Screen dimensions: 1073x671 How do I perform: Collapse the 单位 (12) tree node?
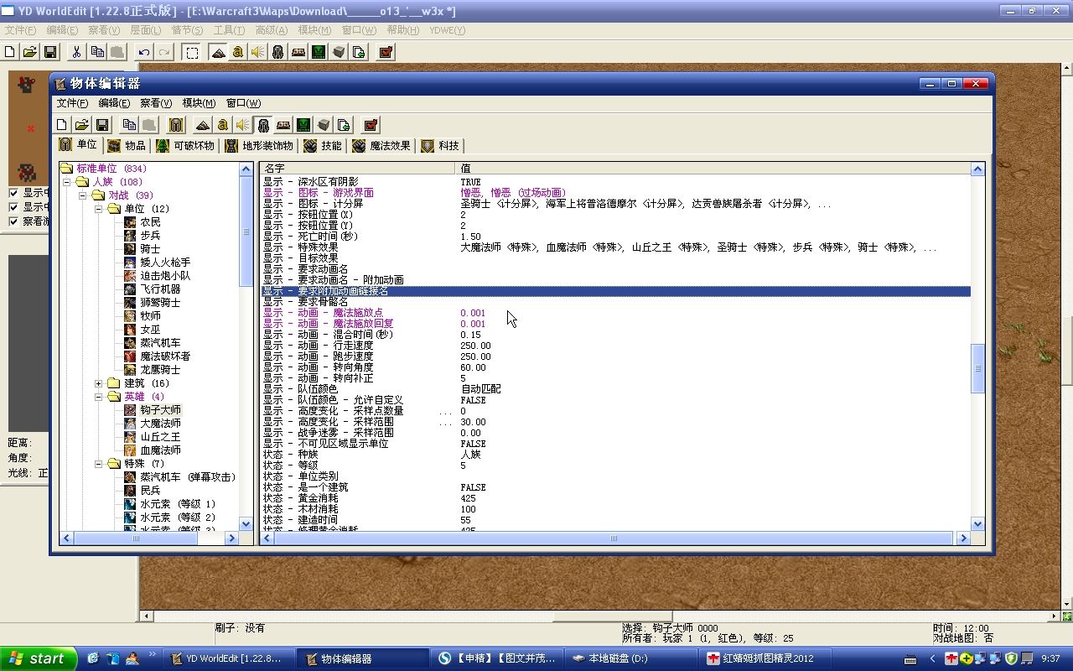(x=98, y=209)
